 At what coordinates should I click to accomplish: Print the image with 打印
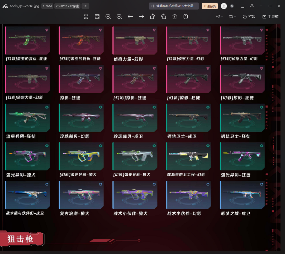coord(249,17)
